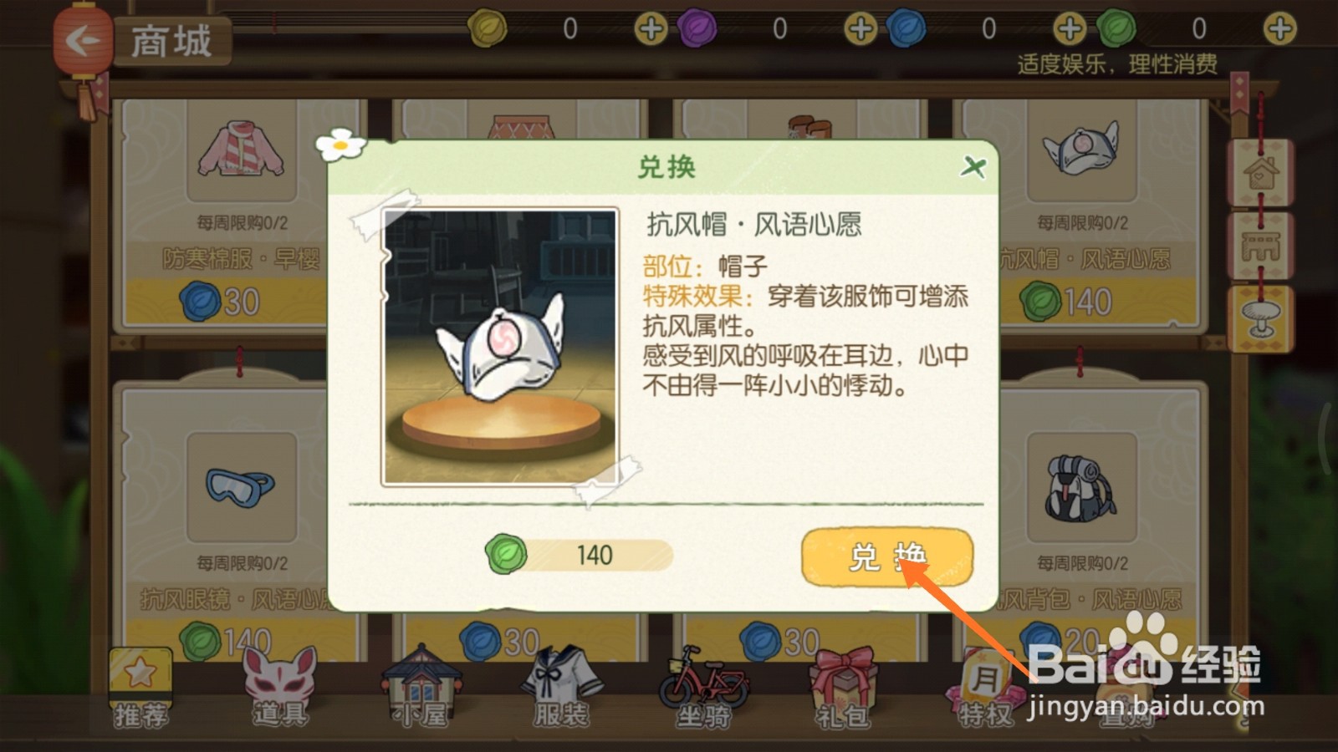
Task: Open the 小屋 house tab
Action: tap(421, 688)
